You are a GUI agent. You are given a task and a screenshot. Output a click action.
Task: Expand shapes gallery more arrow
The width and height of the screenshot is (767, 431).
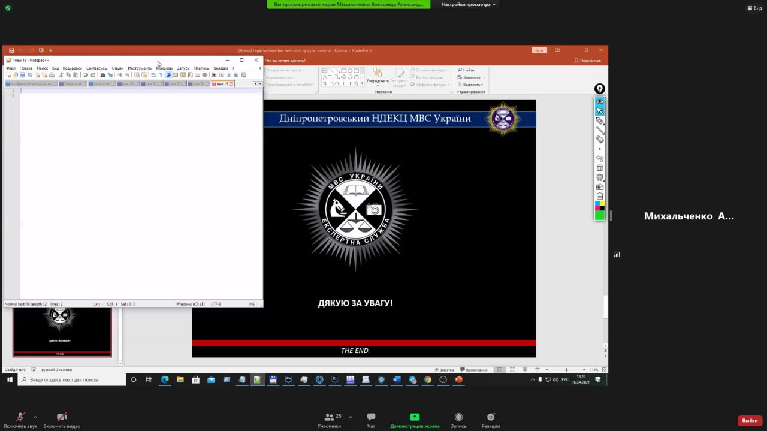click(x=363, y=84)
